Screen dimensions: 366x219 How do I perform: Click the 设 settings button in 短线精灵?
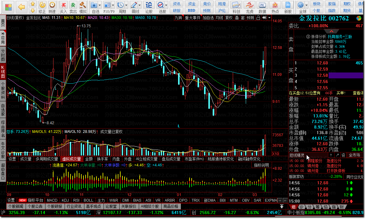343,155
